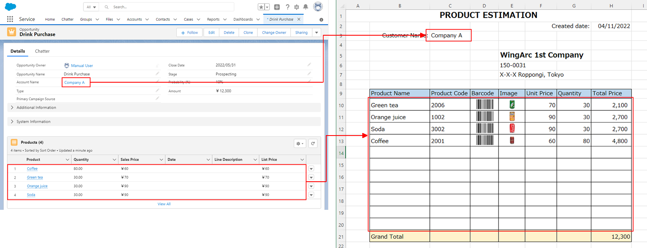Open the Files tab dropdown chevron

point(118,19)
